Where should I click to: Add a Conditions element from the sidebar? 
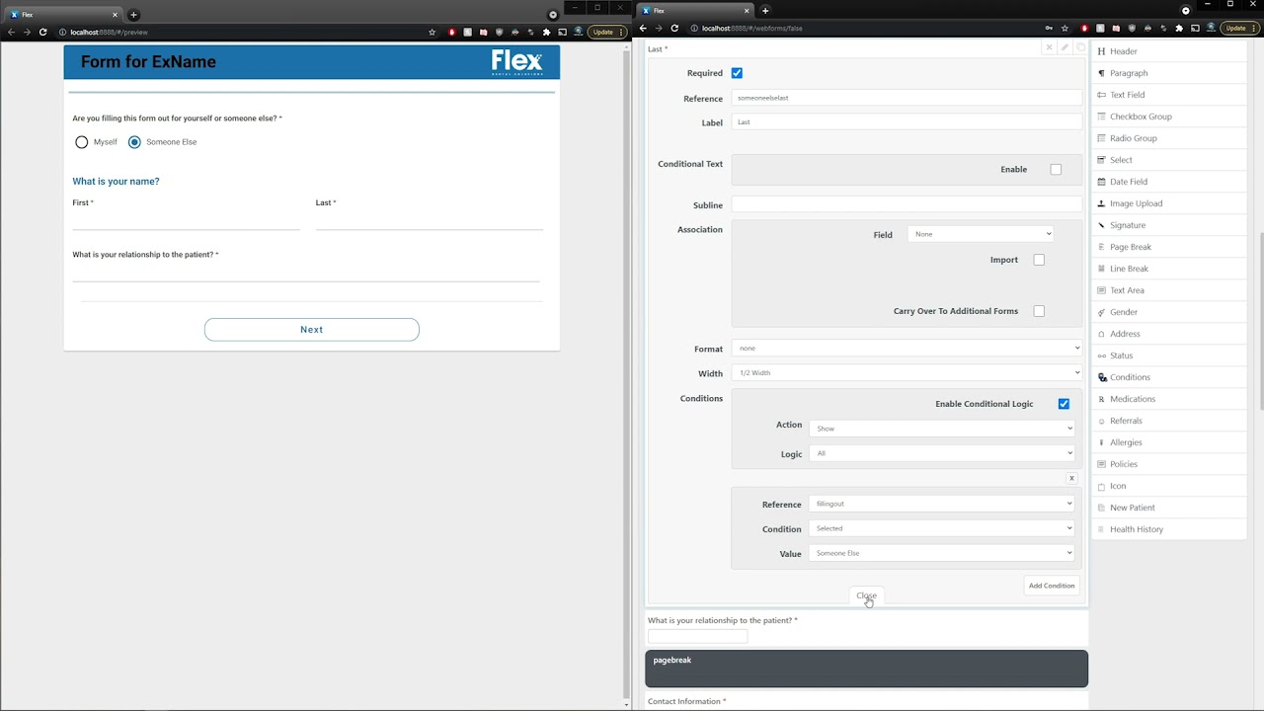pos(1170,377)
